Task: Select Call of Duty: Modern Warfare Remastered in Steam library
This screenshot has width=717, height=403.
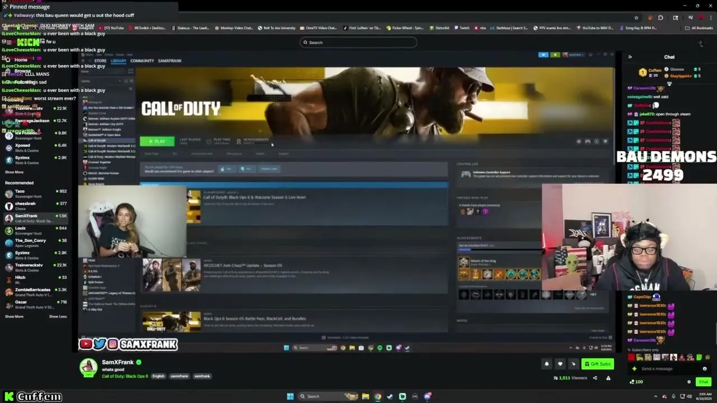Action: 109,157
